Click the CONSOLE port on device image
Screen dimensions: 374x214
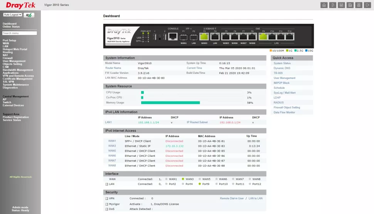(173, 36)
